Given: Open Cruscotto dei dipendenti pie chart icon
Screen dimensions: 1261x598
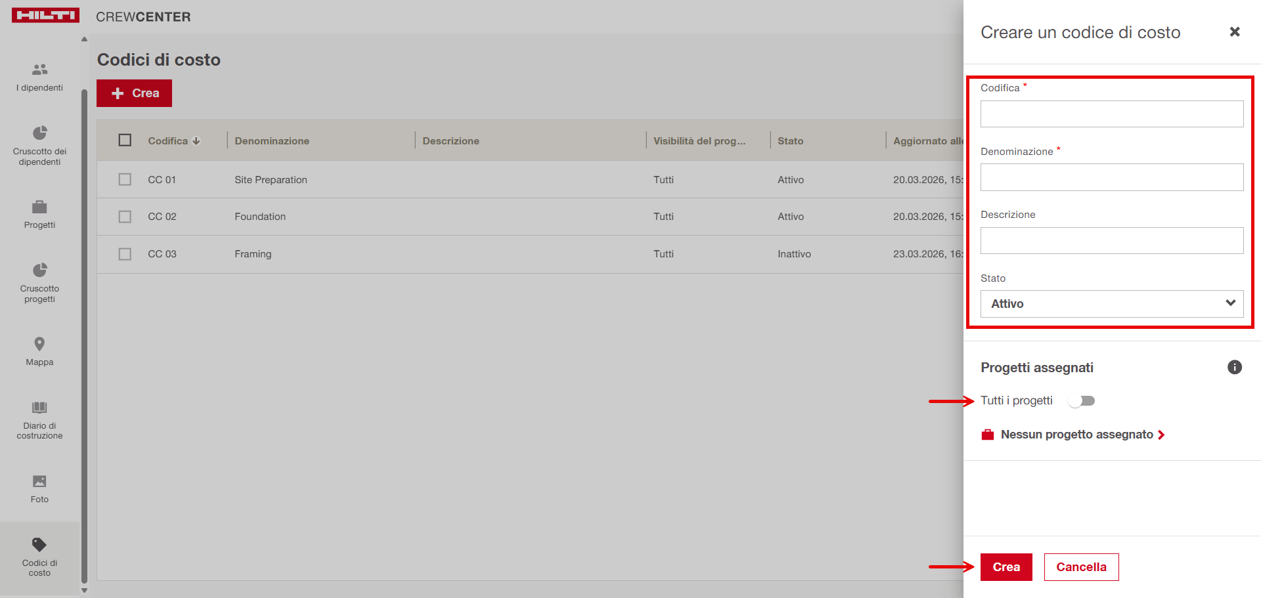Looking at the screenshot, I should (39, 133).
